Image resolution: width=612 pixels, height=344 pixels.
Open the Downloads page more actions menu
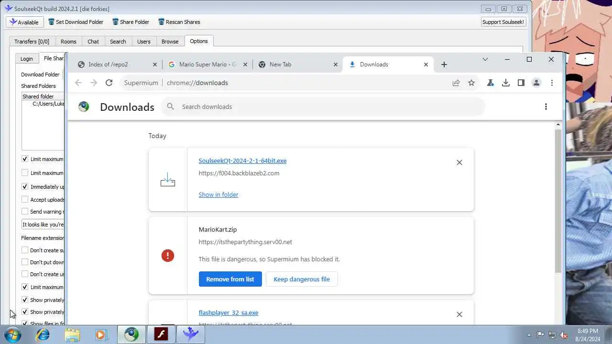(546, 107)
